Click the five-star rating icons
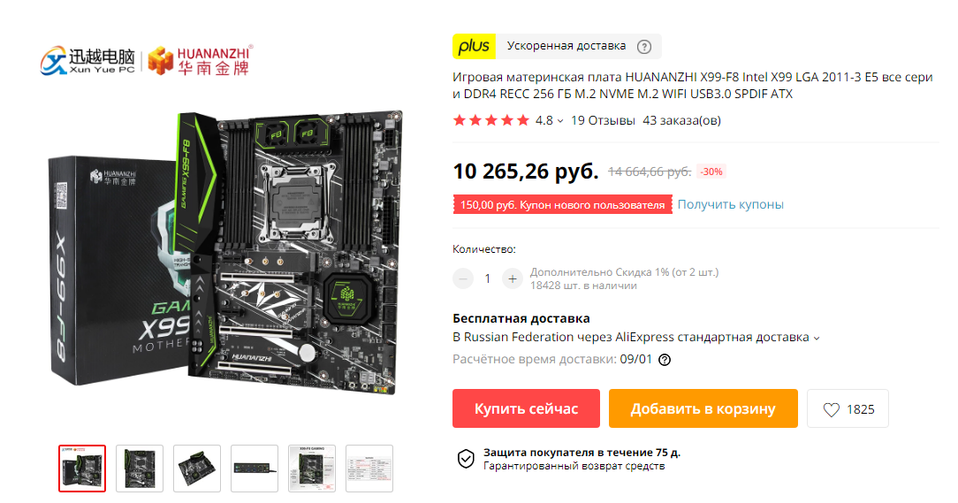Image resolution: width=958 pixels, height=503 pixels. [x=491, y=120]
